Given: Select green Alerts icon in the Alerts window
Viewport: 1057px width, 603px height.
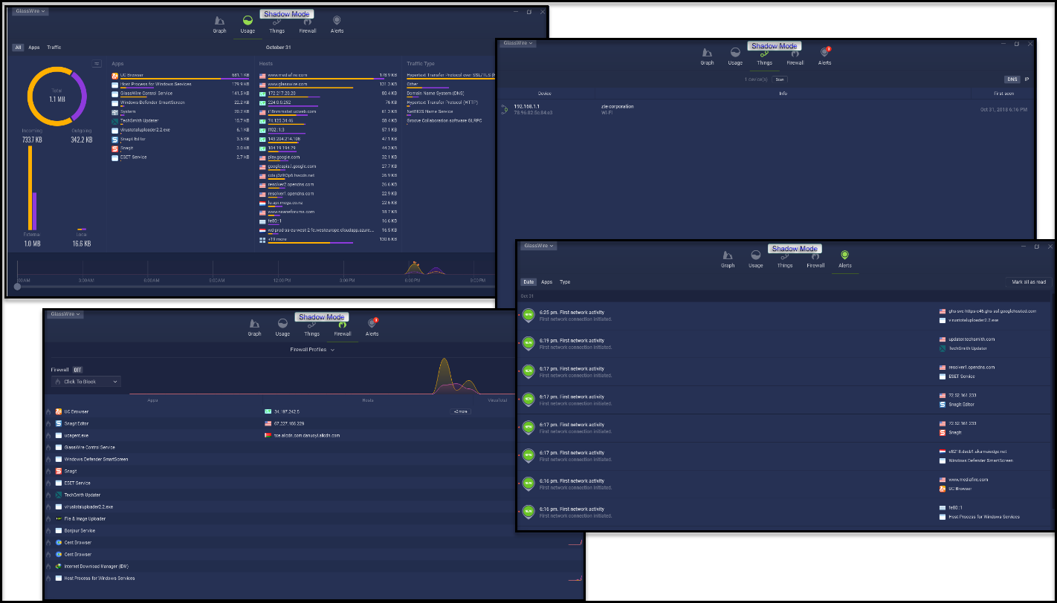Looking at the screenshot, I should click(x=845, y=255).
